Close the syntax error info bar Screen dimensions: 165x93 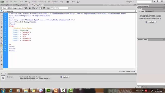(x=135, y=11)
